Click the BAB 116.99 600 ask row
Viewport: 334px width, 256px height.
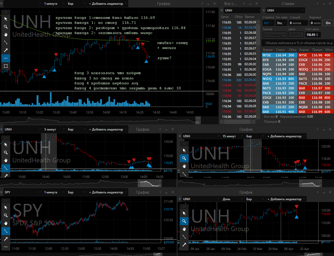pos(316,112)
